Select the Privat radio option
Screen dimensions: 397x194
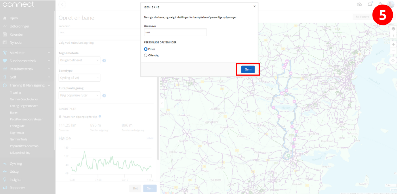[x=146, y=49]
